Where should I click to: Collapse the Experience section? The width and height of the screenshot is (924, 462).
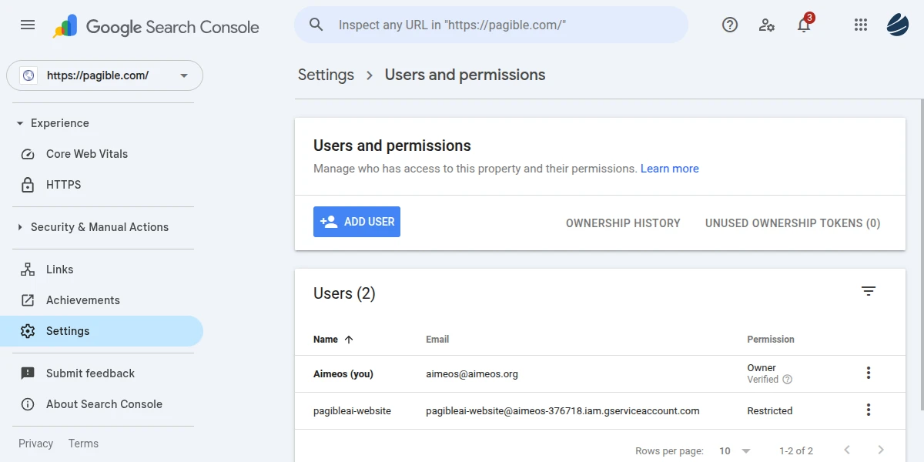[20, 123]
